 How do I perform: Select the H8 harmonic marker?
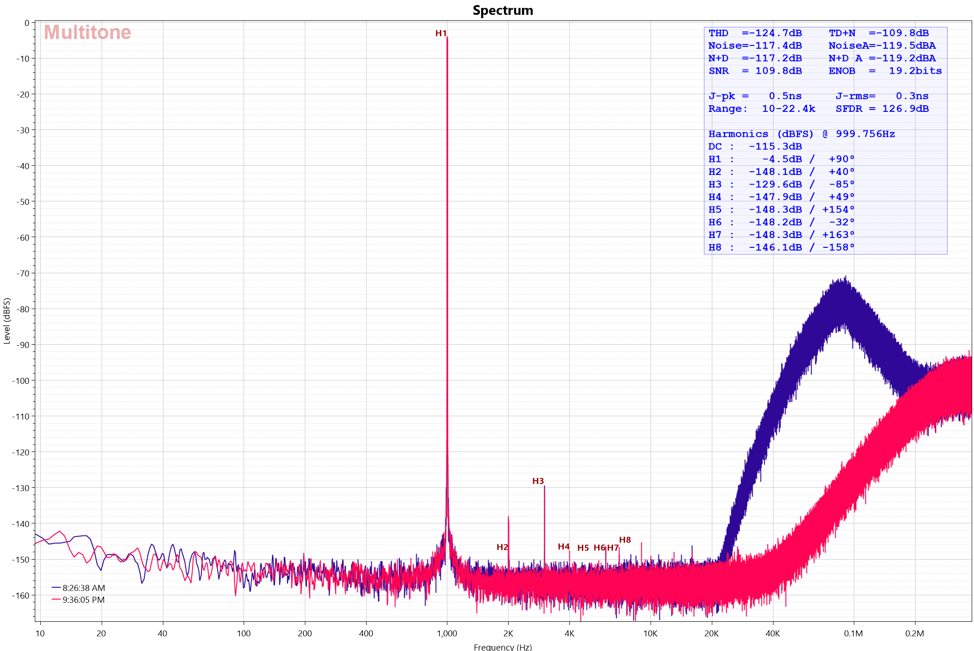[x=625, y=540]
